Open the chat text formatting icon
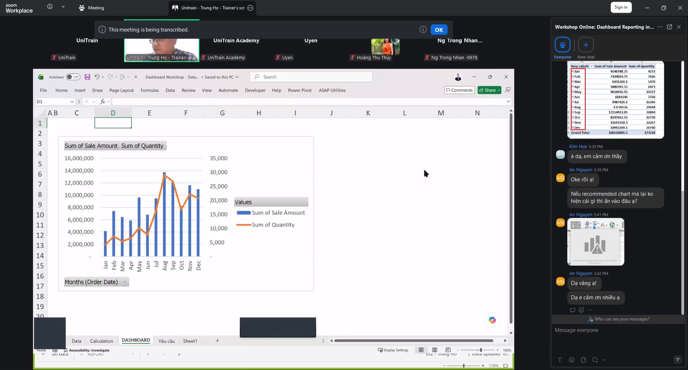 559,360
